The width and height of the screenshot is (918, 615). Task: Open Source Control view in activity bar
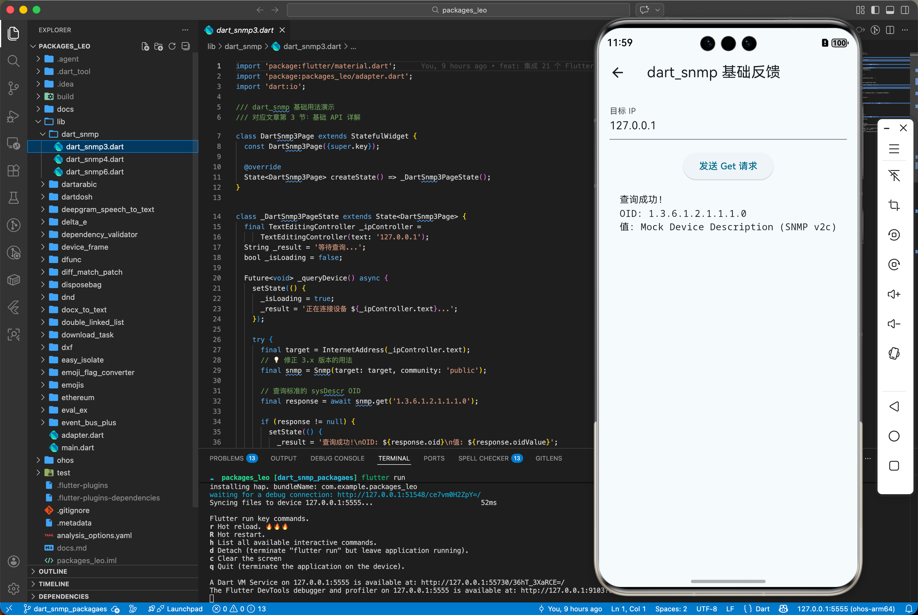click(13, 88)
